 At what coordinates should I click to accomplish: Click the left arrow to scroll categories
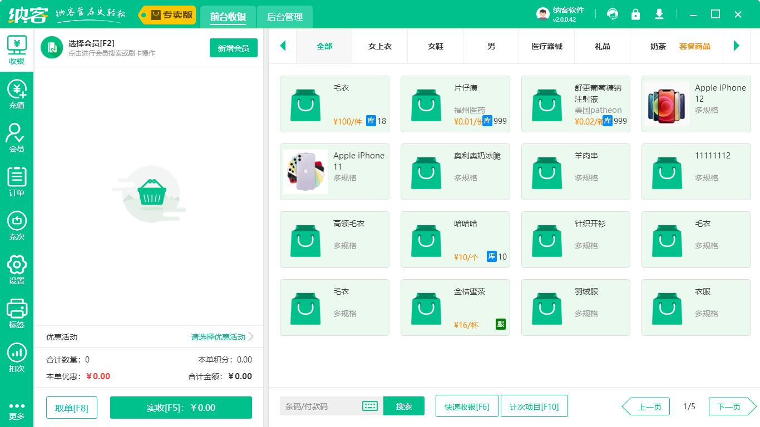click(283, 46)
